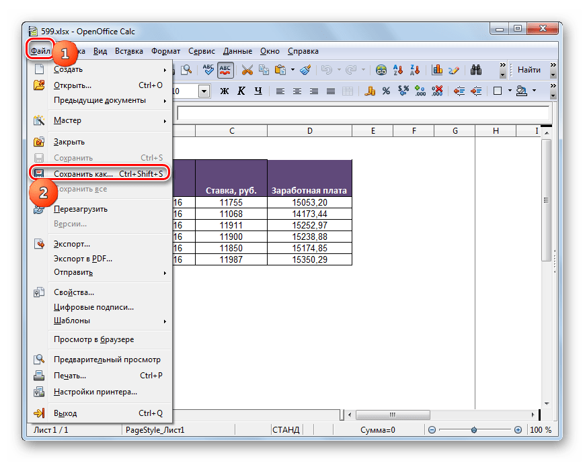Open Find & Replace binoculars icon
The image size is (585, 463).
pos(475,70)
